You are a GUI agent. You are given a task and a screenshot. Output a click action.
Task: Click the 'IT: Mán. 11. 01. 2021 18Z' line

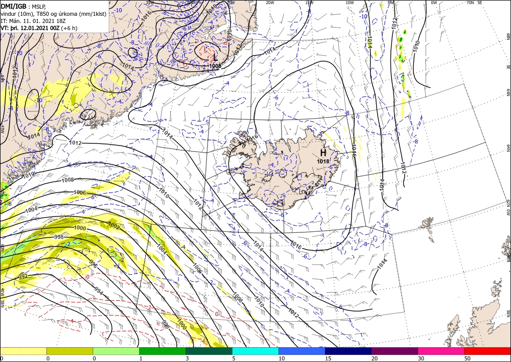(34, 20)
